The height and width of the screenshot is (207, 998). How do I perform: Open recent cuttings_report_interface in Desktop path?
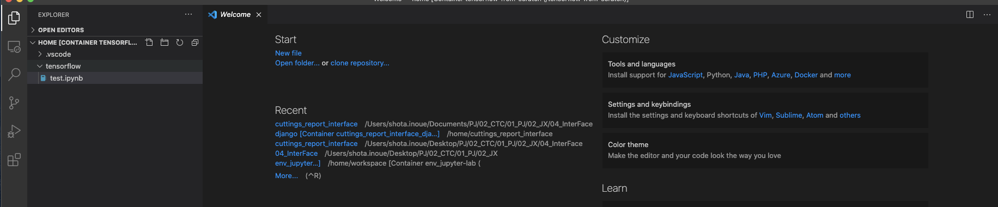(317, 144)
